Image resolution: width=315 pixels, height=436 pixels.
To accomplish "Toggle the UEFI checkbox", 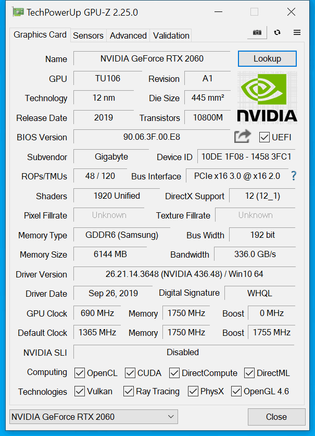I will pyautogui.click(x=264, y=137).
